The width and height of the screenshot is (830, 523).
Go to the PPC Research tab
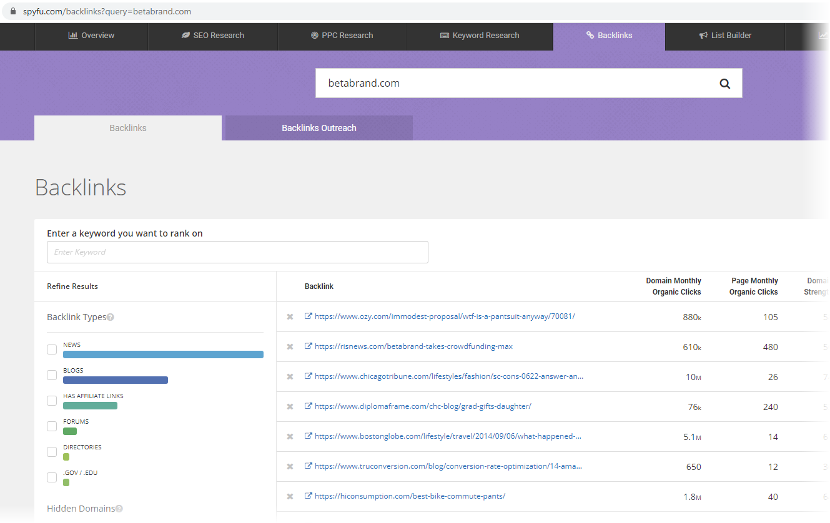tap(342, 36)
